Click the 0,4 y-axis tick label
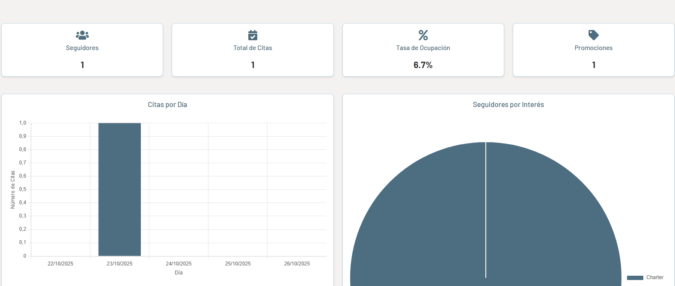This screenshot has height=286, width=675. [23, 203]
